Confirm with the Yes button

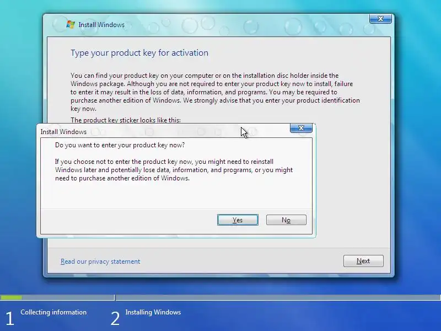pyautogui.click(x=238, y=220)
